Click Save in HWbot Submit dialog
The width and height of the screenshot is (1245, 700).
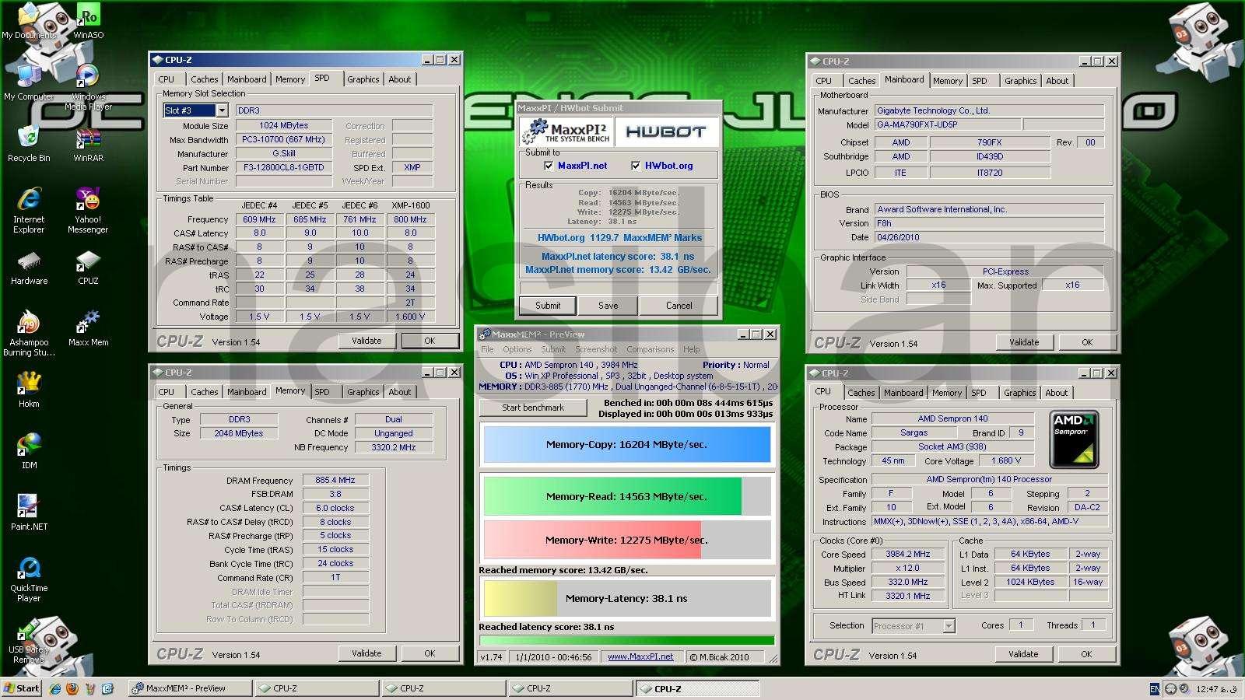click(608, 306)
